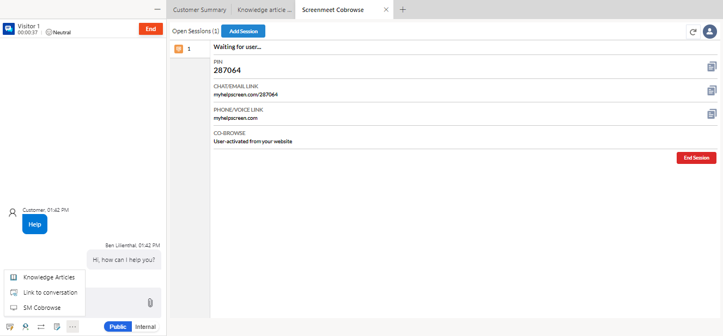Click the Visitor 1 name label
The image size is (723, 336).
tap(29, 26)
